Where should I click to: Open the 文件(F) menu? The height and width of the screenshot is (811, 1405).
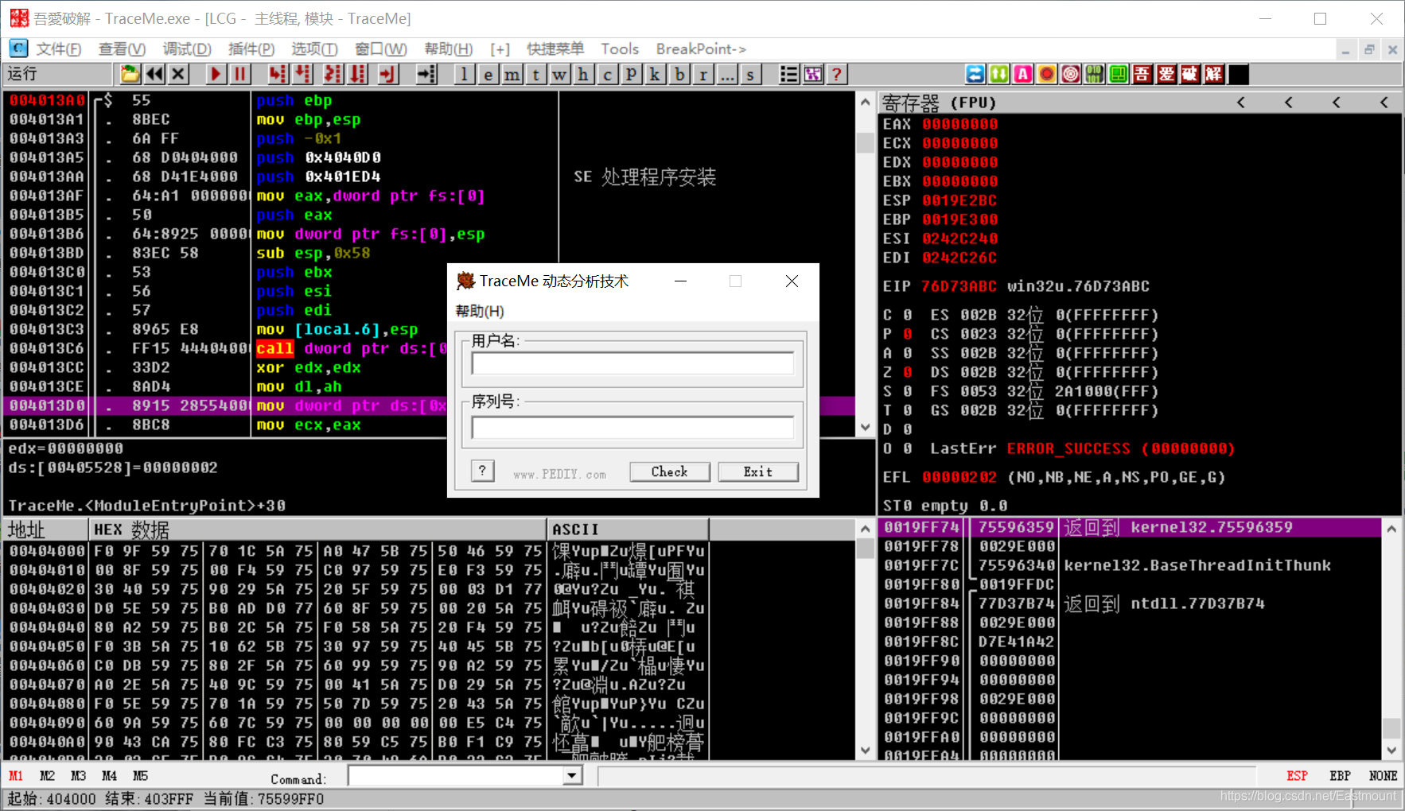59,49
